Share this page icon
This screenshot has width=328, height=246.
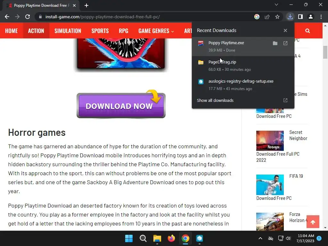267,17
